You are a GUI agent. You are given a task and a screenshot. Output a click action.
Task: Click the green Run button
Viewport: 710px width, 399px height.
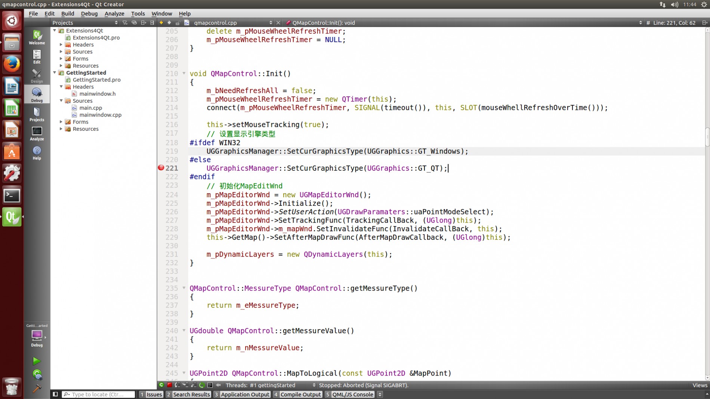[x=37, y=361]
